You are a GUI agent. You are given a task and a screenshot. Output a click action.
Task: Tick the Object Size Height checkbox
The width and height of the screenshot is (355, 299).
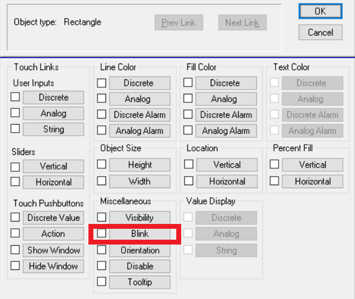(x=101, y=164)
